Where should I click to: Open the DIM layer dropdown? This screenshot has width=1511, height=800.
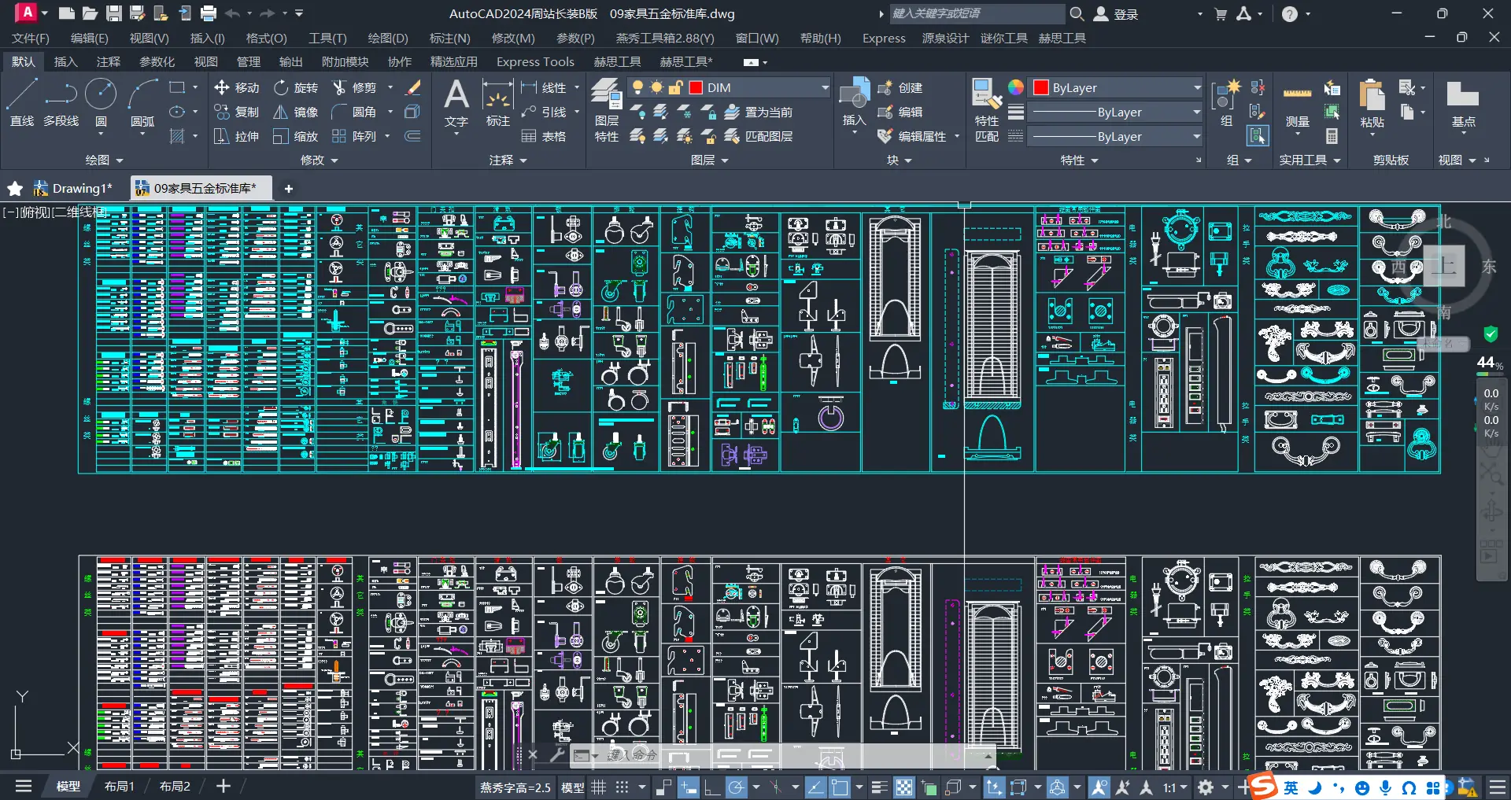(x=824, y=87)
